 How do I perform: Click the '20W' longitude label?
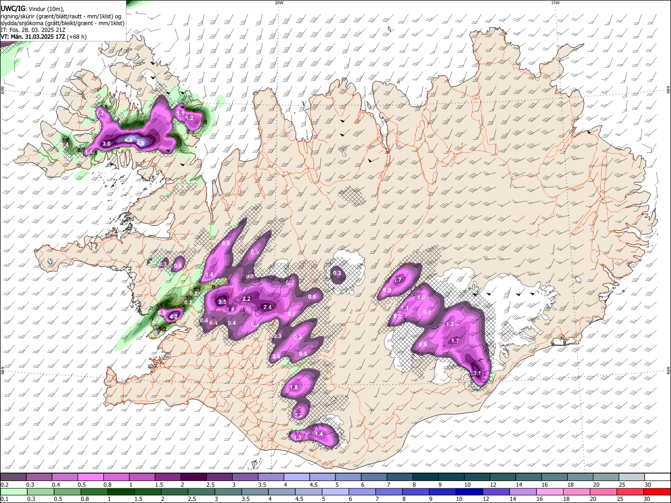pos(279,3)
